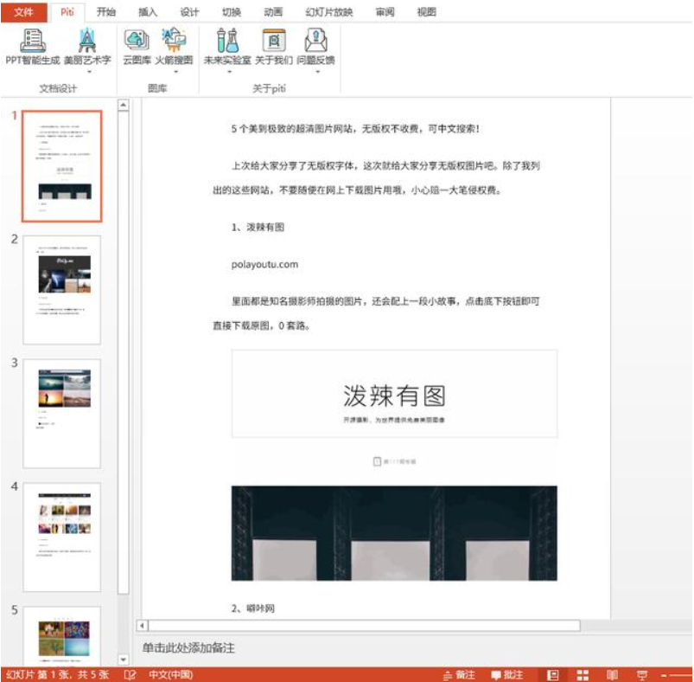
Task: Select slide 1 thumbnail
Action: 62,166
